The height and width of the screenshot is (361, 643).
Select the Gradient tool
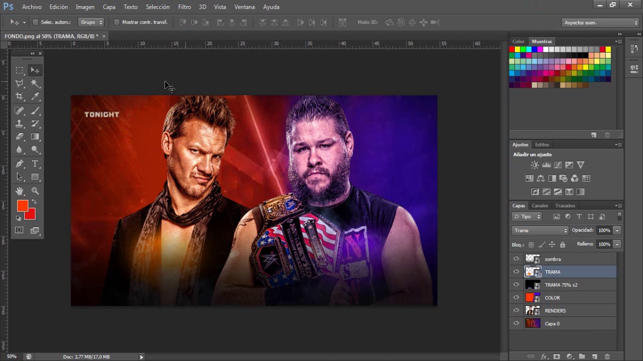coord(35,136)
